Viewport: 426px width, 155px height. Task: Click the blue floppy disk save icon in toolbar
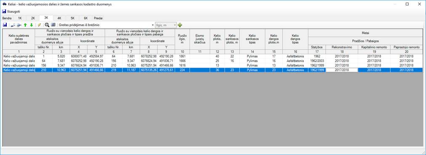point(5,25)
